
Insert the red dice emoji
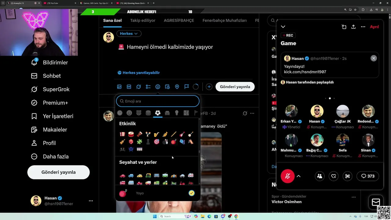[131, 142]
